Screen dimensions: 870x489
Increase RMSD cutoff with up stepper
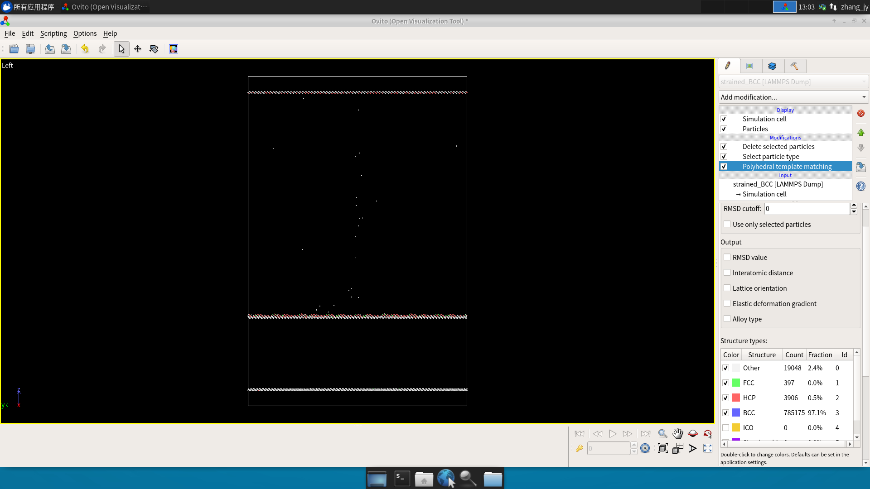point(854,206)
